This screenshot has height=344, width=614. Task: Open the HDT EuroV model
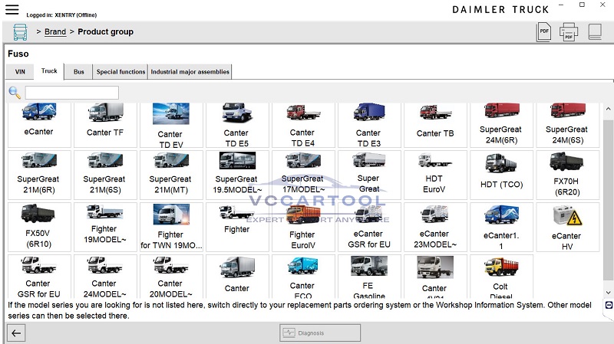[x=435, y=175]
